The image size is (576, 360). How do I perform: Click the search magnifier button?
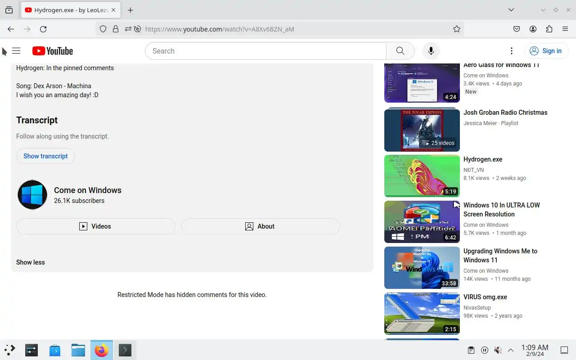pos(400,51)
